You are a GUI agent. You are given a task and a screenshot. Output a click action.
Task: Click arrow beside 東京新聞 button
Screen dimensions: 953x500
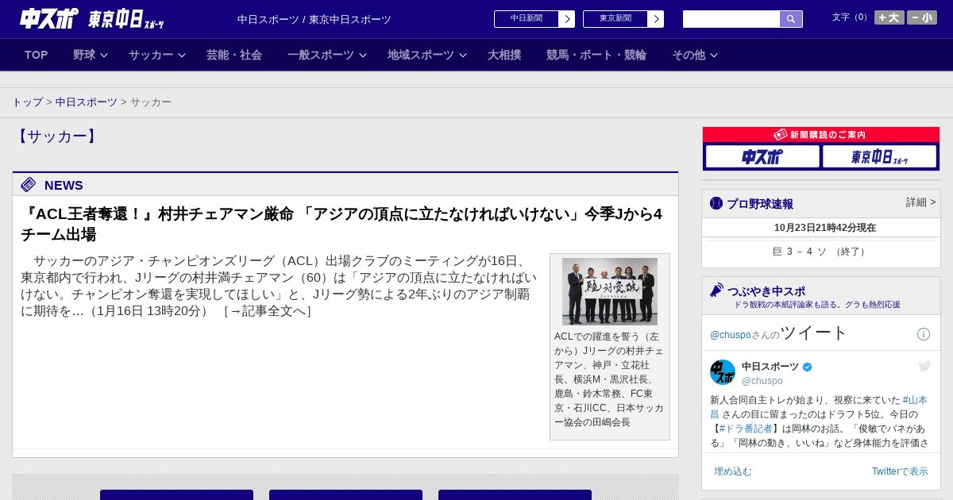coord(656,19)
